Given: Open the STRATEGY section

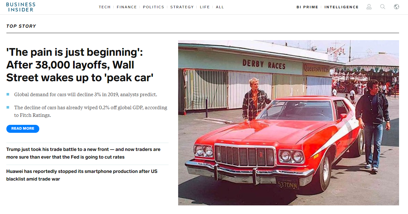Looking at the screenshot, I should click(x=182, y=7).
